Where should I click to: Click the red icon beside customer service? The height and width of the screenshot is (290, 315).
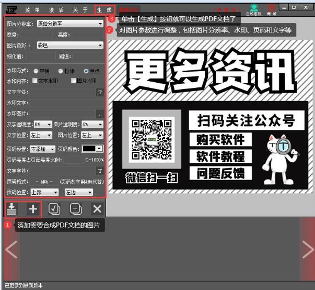click(x=272, y=10)
